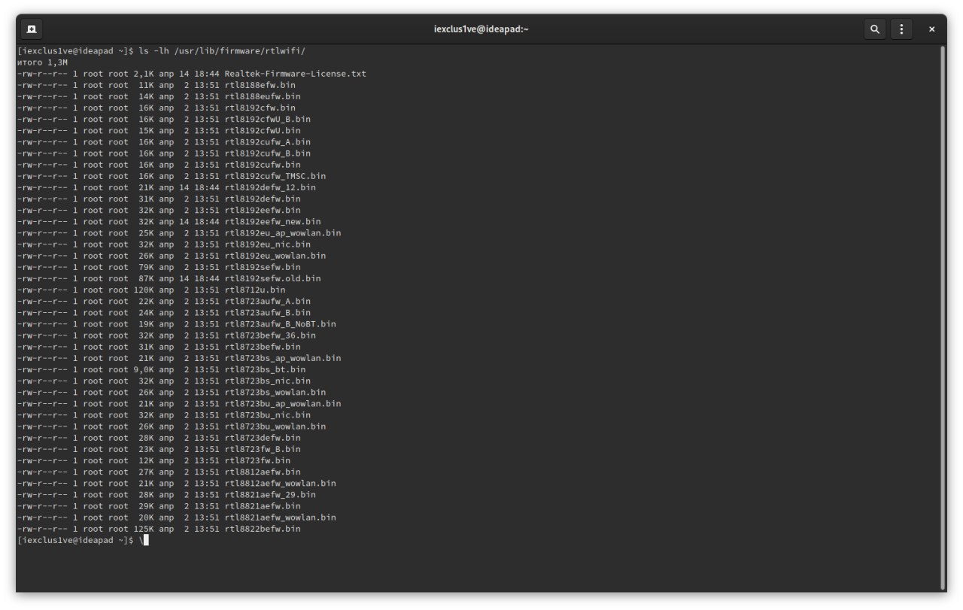This screenshot has height=610, width=963.
Task: Click file name rtl8723bs_bt.bin
Action: [265, 369]
